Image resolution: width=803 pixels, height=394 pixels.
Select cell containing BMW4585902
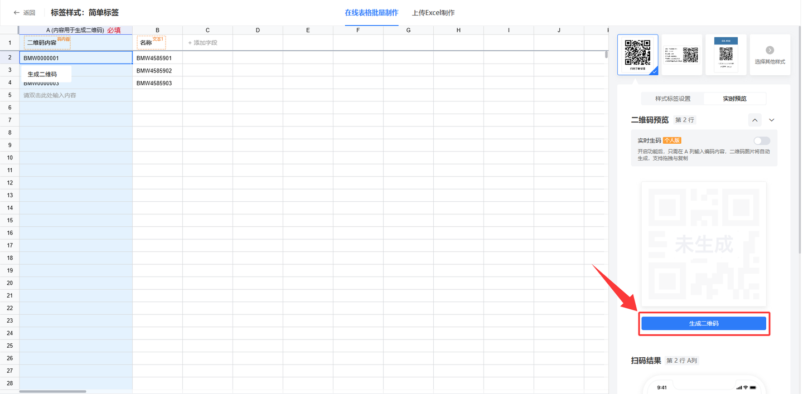[x=154, y=71]
